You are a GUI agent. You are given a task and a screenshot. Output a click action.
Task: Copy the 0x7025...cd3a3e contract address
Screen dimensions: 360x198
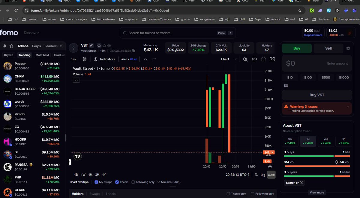(x=134, y=51)
